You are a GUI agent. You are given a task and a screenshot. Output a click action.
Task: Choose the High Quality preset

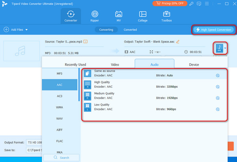pos(155,85)
